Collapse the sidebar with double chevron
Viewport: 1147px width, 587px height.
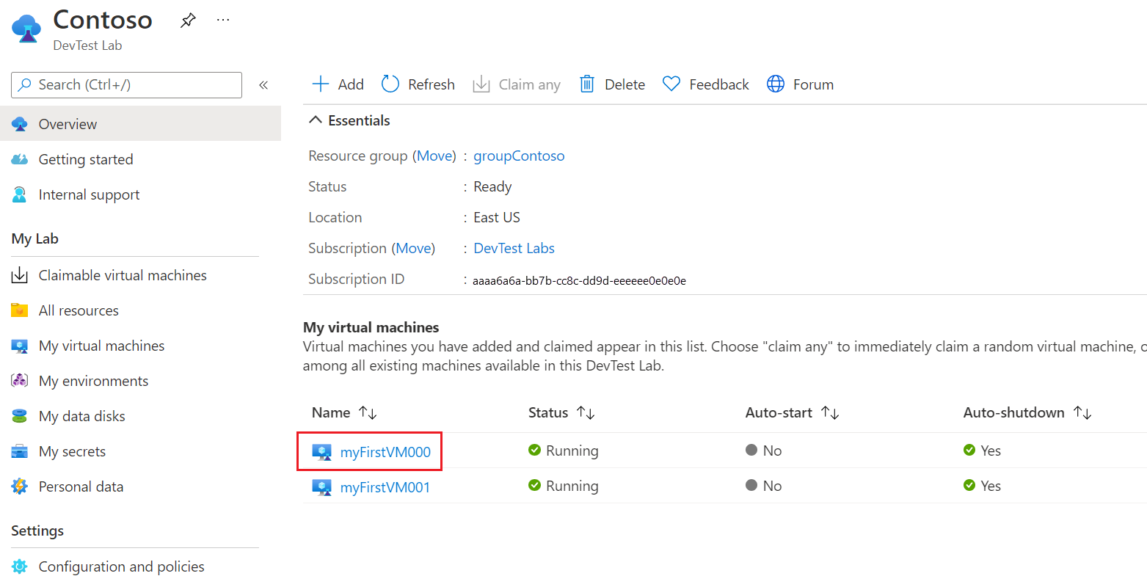tap(263, 85)
